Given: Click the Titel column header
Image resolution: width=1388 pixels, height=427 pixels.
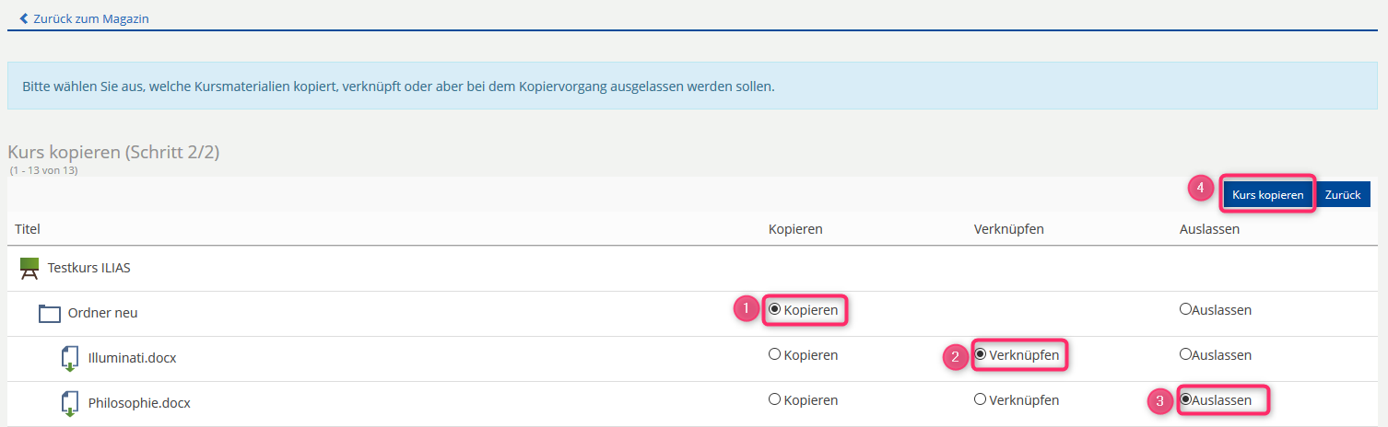Looking at the screenshot, I should point(28,229).
